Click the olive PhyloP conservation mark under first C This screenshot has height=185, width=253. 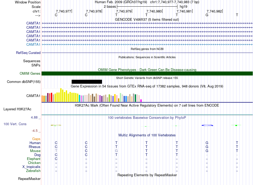point(56,125)
